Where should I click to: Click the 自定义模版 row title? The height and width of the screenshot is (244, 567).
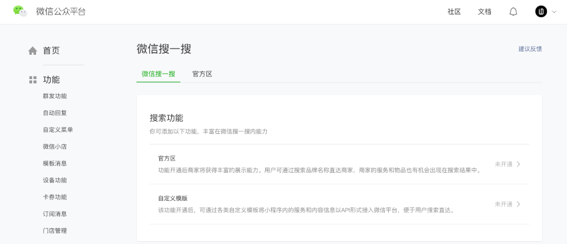173,198
